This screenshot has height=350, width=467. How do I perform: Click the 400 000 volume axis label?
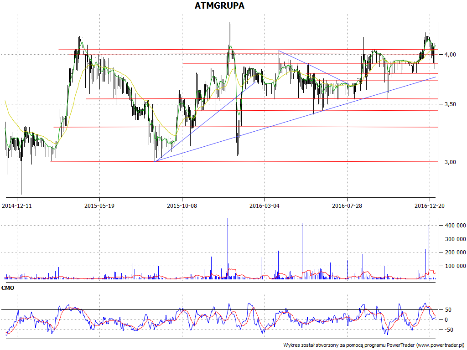tap(455, 226)
